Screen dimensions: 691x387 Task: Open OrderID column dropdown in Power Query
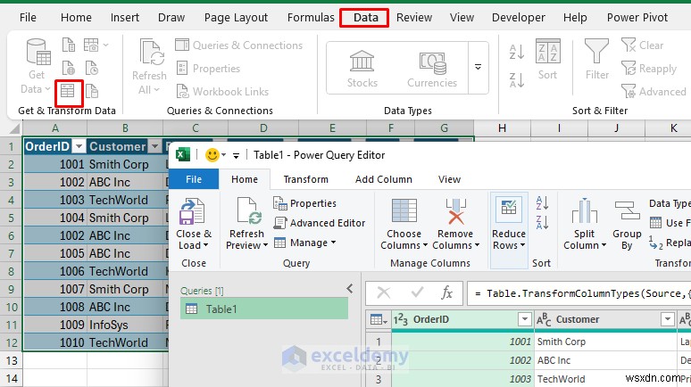(524, 319)
